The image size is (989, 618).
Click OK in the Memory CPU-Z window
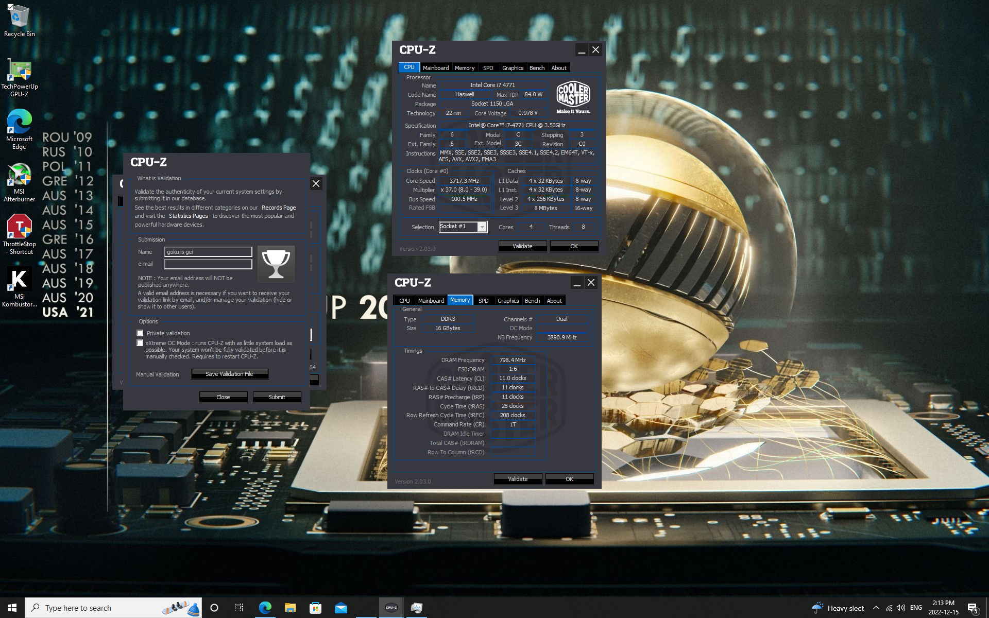[569, 479]
